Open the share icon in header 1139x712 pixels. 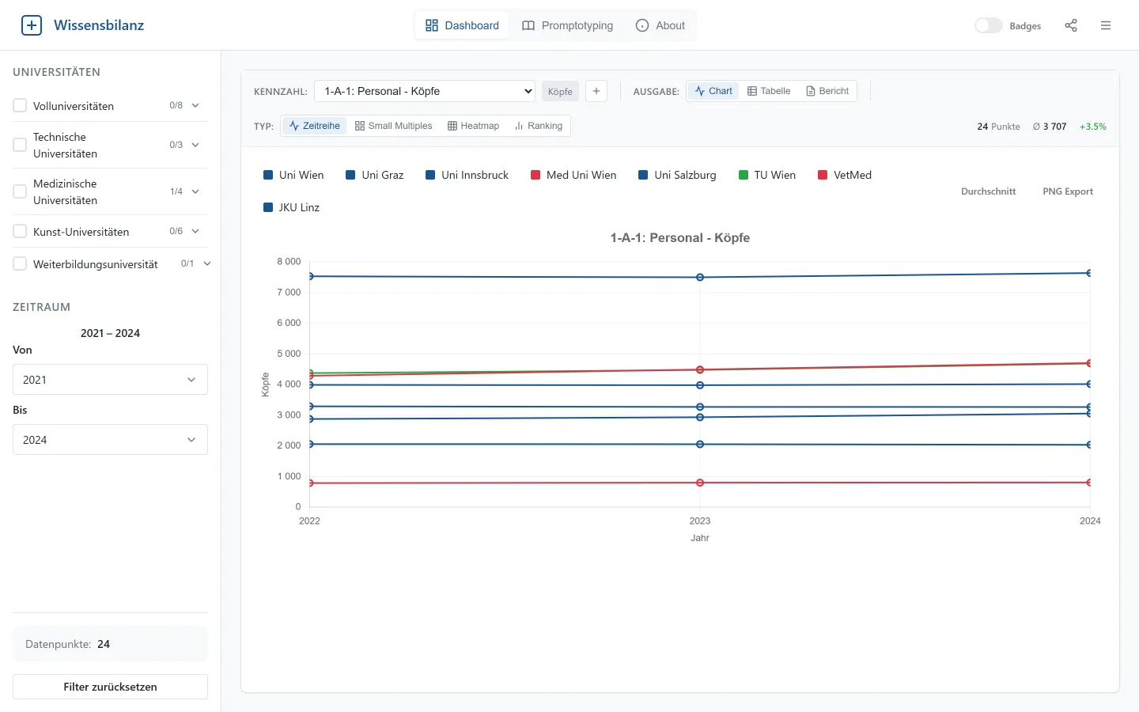(x=1071, y=25)
